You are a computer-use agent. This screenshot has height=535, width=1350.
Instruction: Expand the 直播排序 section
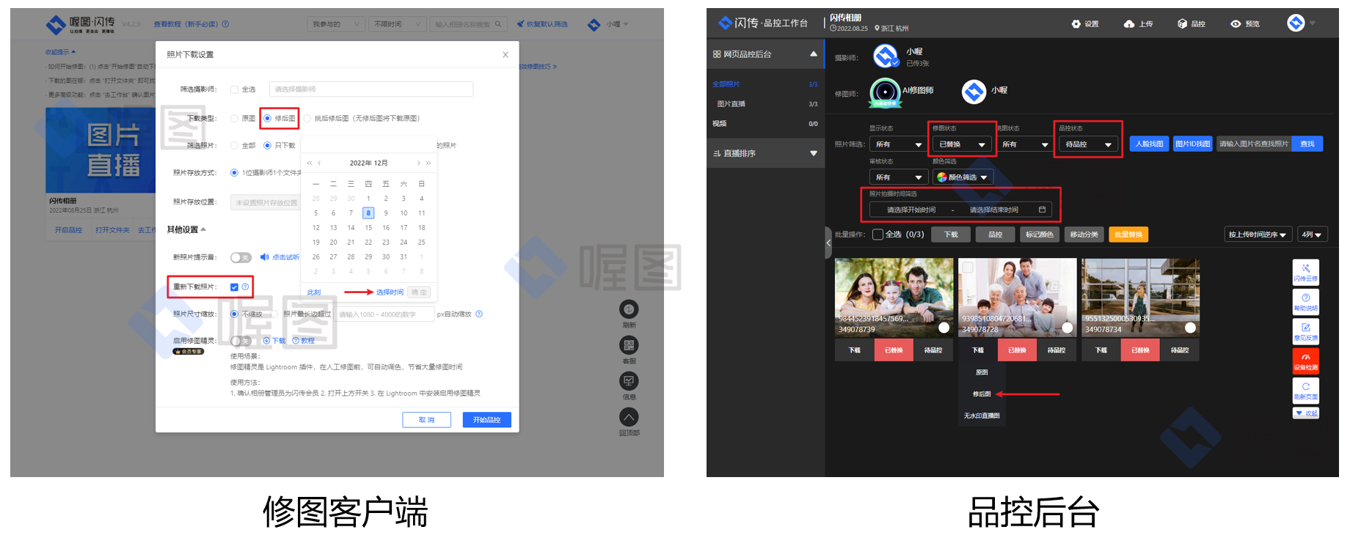pos(813,153)
